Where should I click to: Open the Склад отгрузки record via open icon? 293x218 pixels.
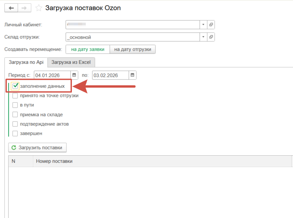[211, 37]
